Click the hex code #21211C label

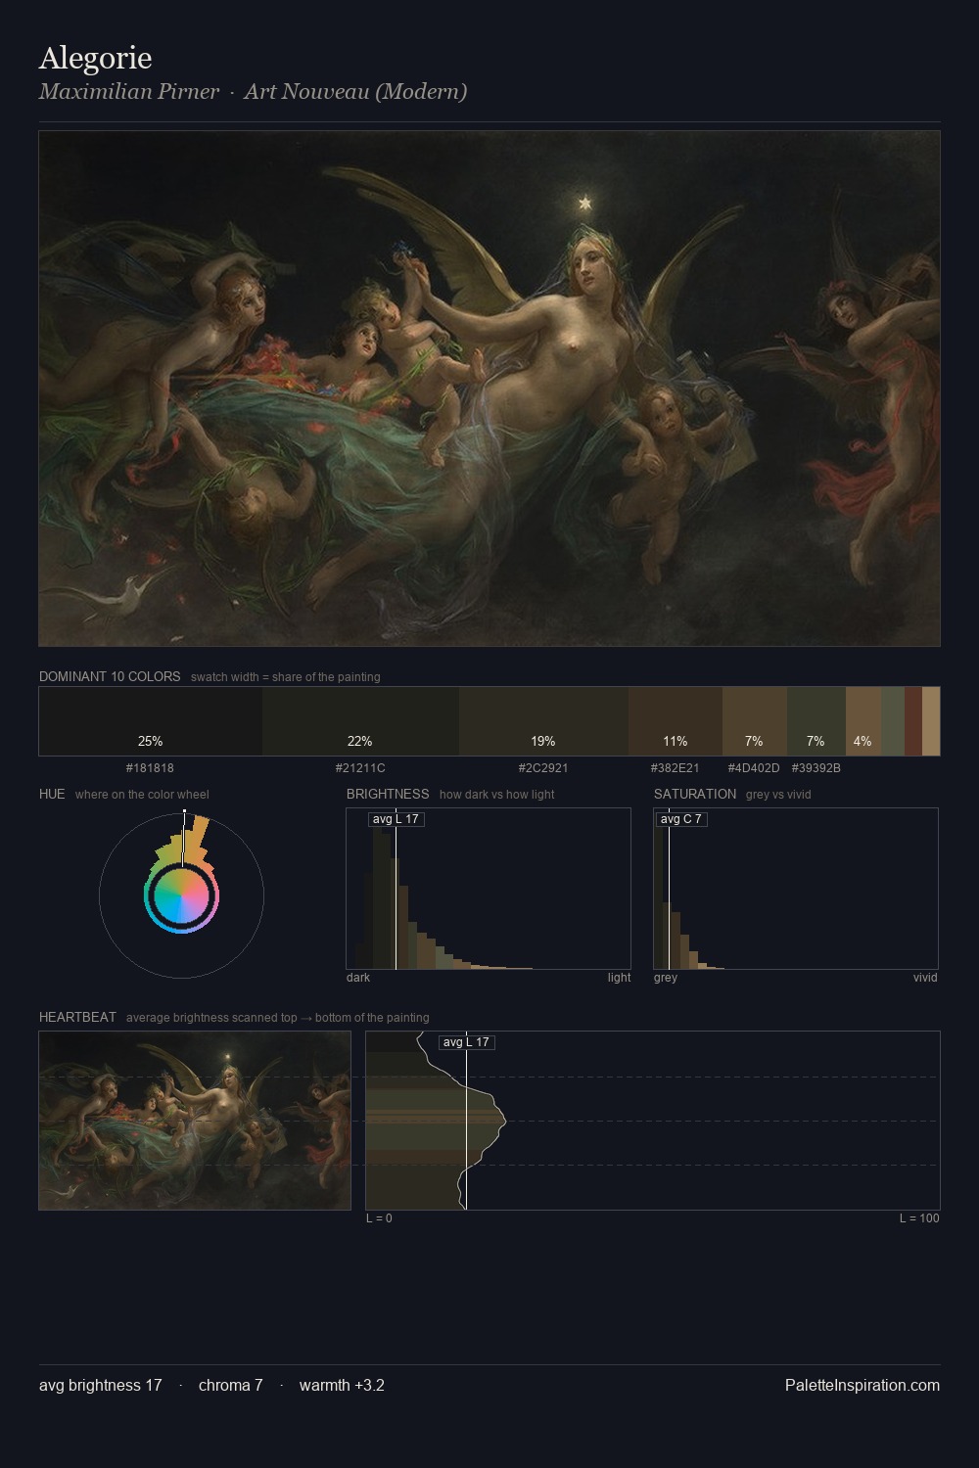(x=360, y=768)
